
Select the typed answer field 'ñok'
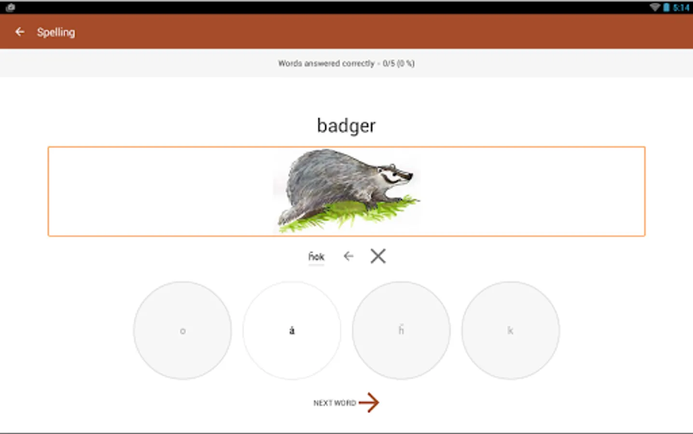pyautogui.click(x=316, y=257)
